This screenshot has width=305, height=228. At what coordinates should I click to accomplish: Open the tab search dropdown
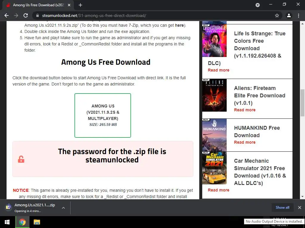258,5
